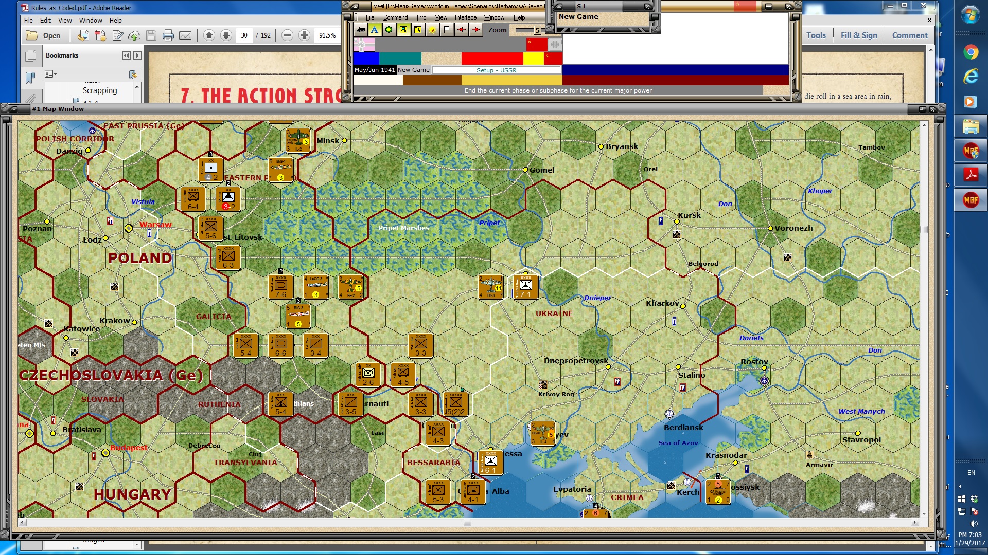Open the Comment pane
The image size is (988, 555).
click(910, 35)
